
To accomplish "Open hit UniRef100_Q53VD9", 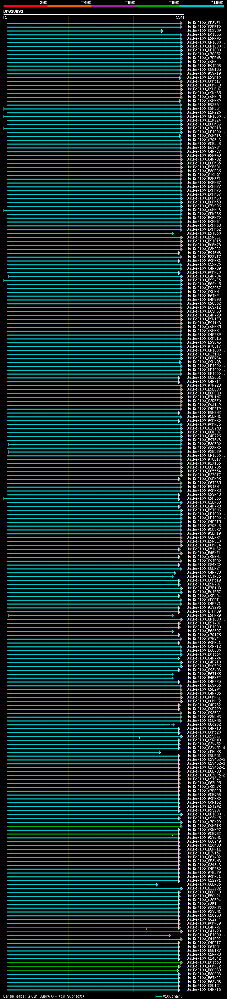I will click(203, 30).
